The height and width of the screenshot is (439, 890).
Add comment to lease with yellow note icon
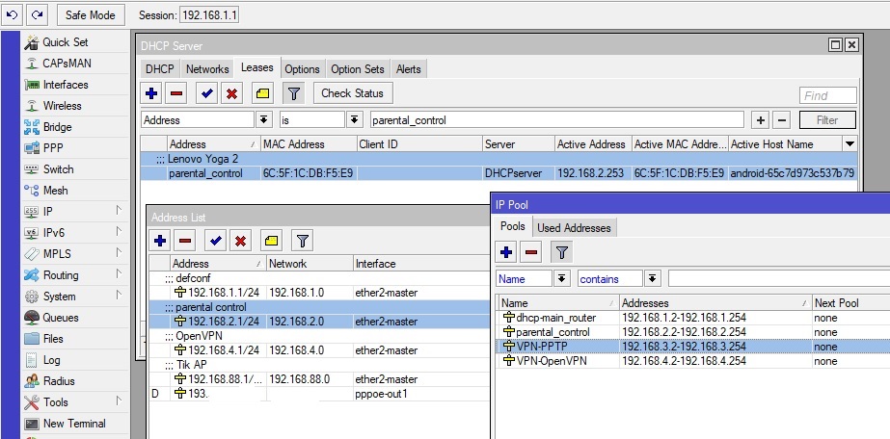coord(262,93)
